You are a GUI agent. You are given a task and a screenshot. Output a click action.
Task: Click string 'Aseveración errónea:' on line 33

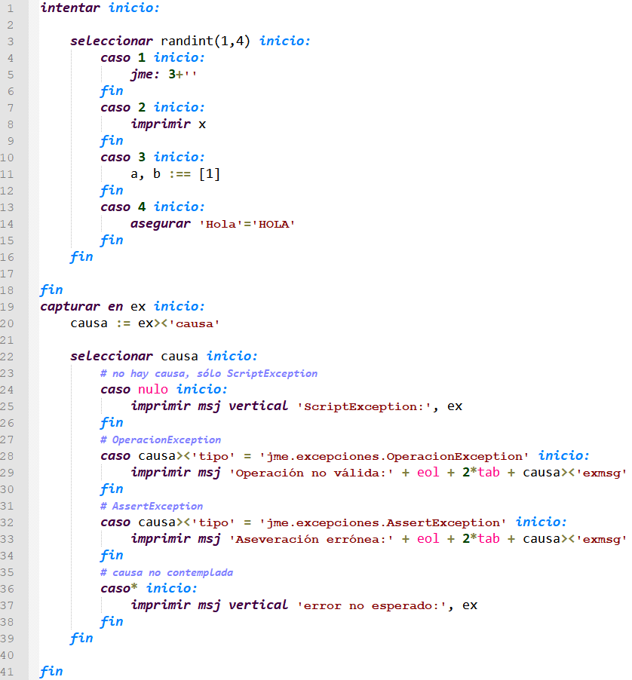click(311, 540)
